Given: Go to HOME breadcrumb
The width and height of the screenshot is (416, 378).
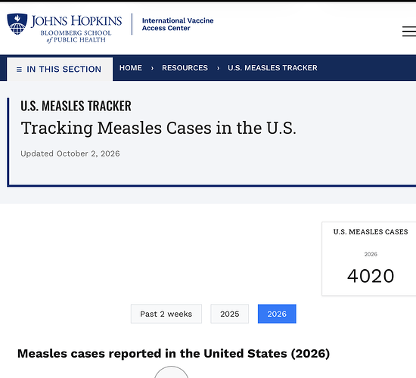Looking at the screenshot, I should 131,68.
